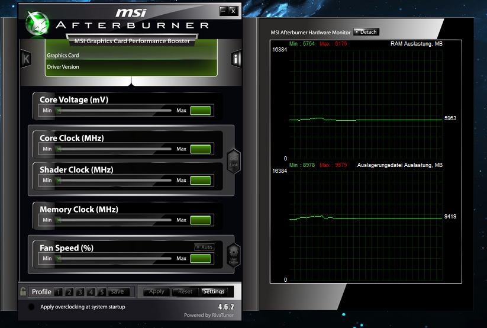Click the Shader Clock slider track
Viewport: 487px width, 328px height.
point(114,181)
